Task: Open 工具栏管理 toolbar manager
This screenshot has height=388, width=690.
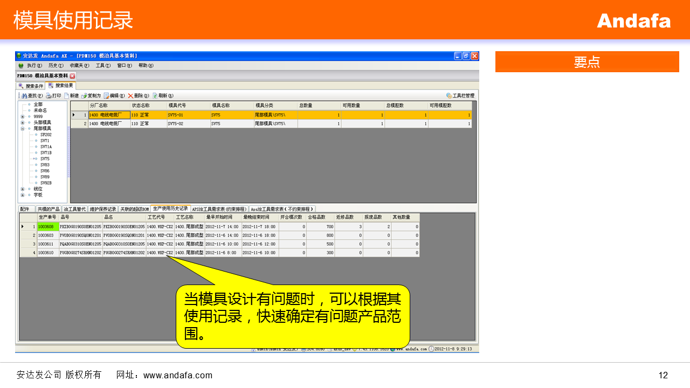Action: (x=448, y=95)
